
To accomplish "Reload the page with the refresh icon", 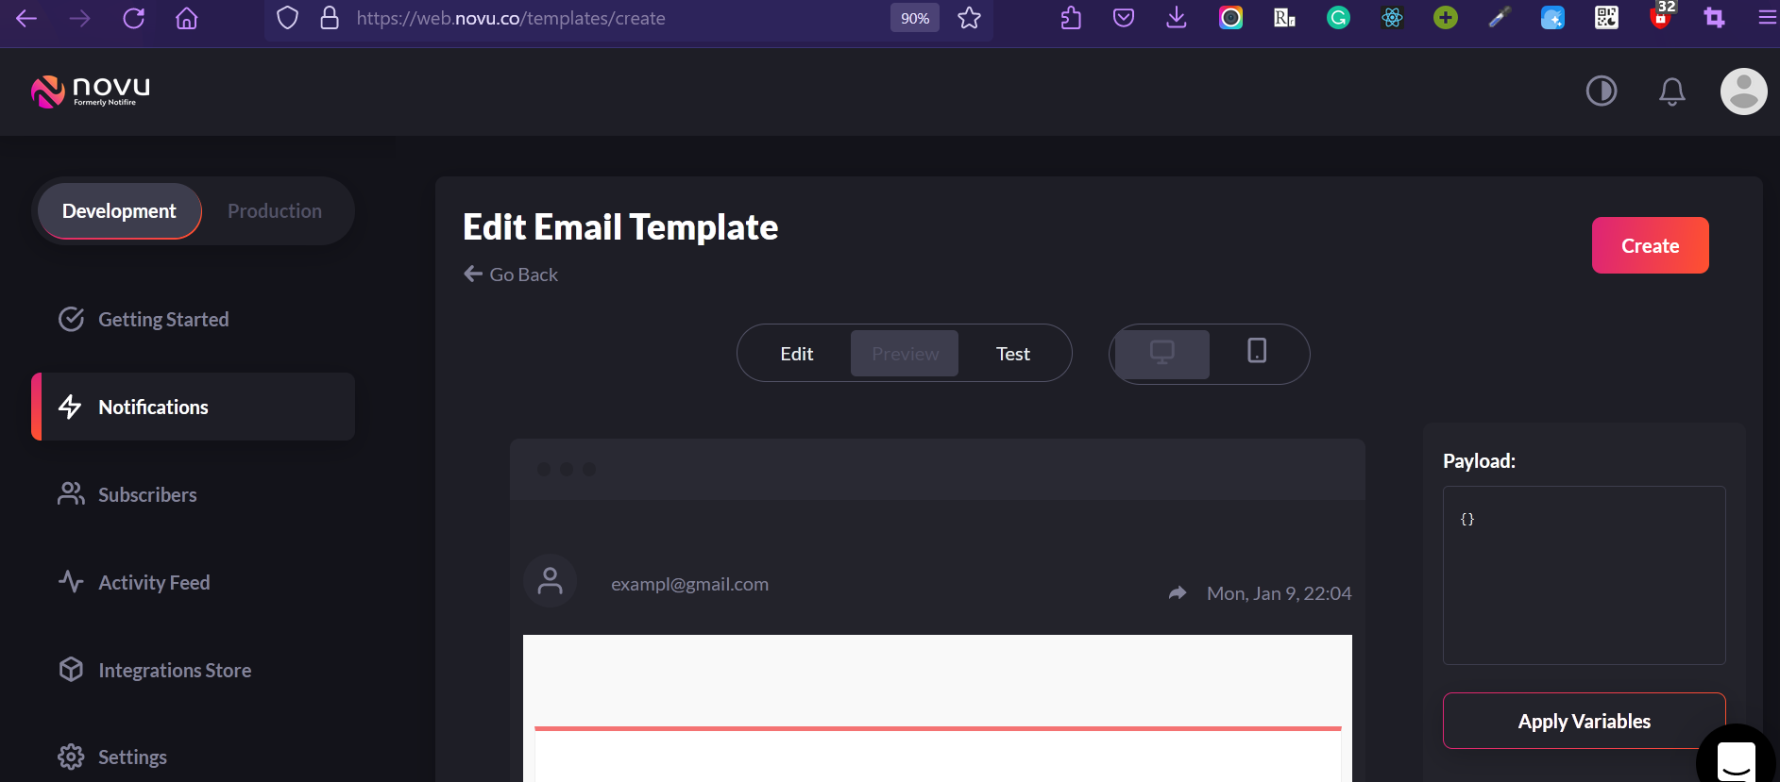I will (x=133, y=18).
